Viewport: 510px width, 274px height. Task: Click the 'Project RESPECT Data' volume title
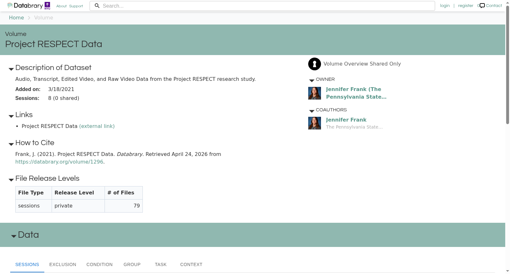point(54,44)
